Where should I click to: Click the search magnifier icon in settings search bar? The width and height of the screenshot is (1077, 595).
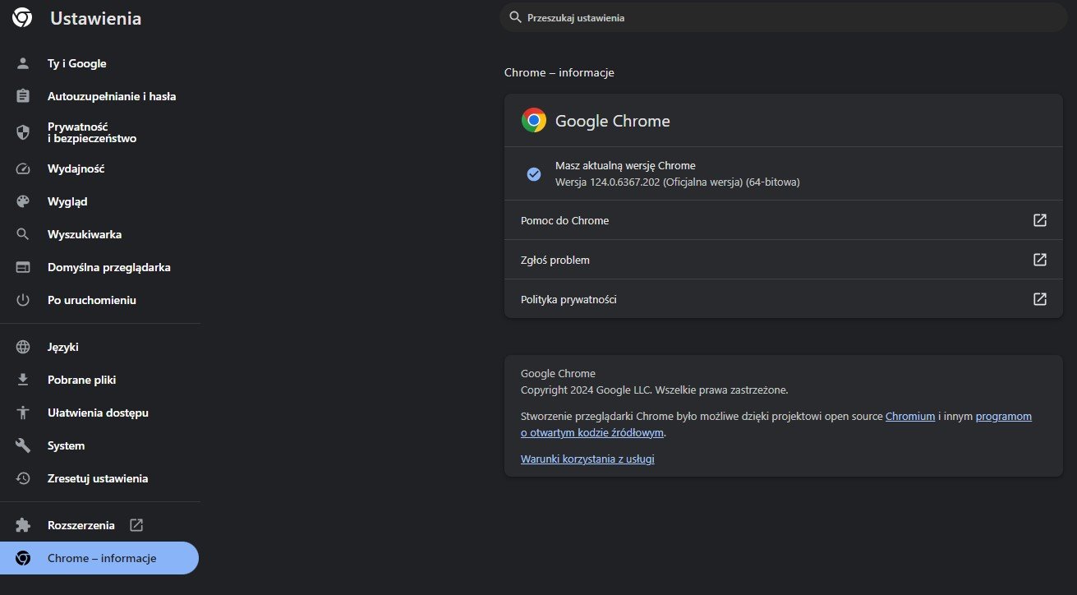coord(516,17)
